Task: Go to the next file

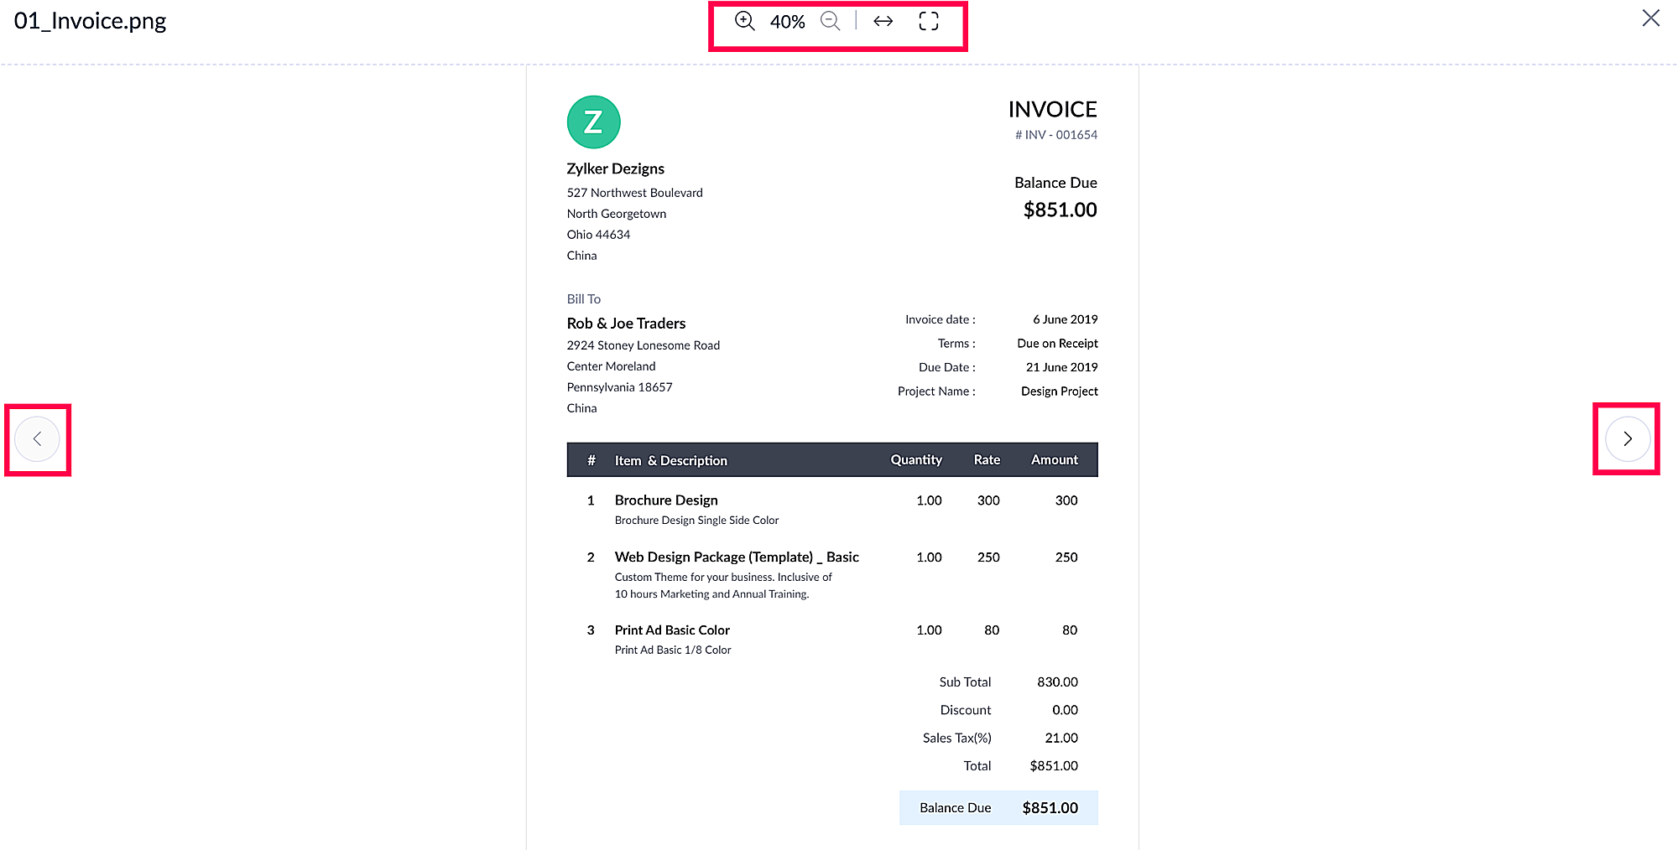Action: (1627, 439)
